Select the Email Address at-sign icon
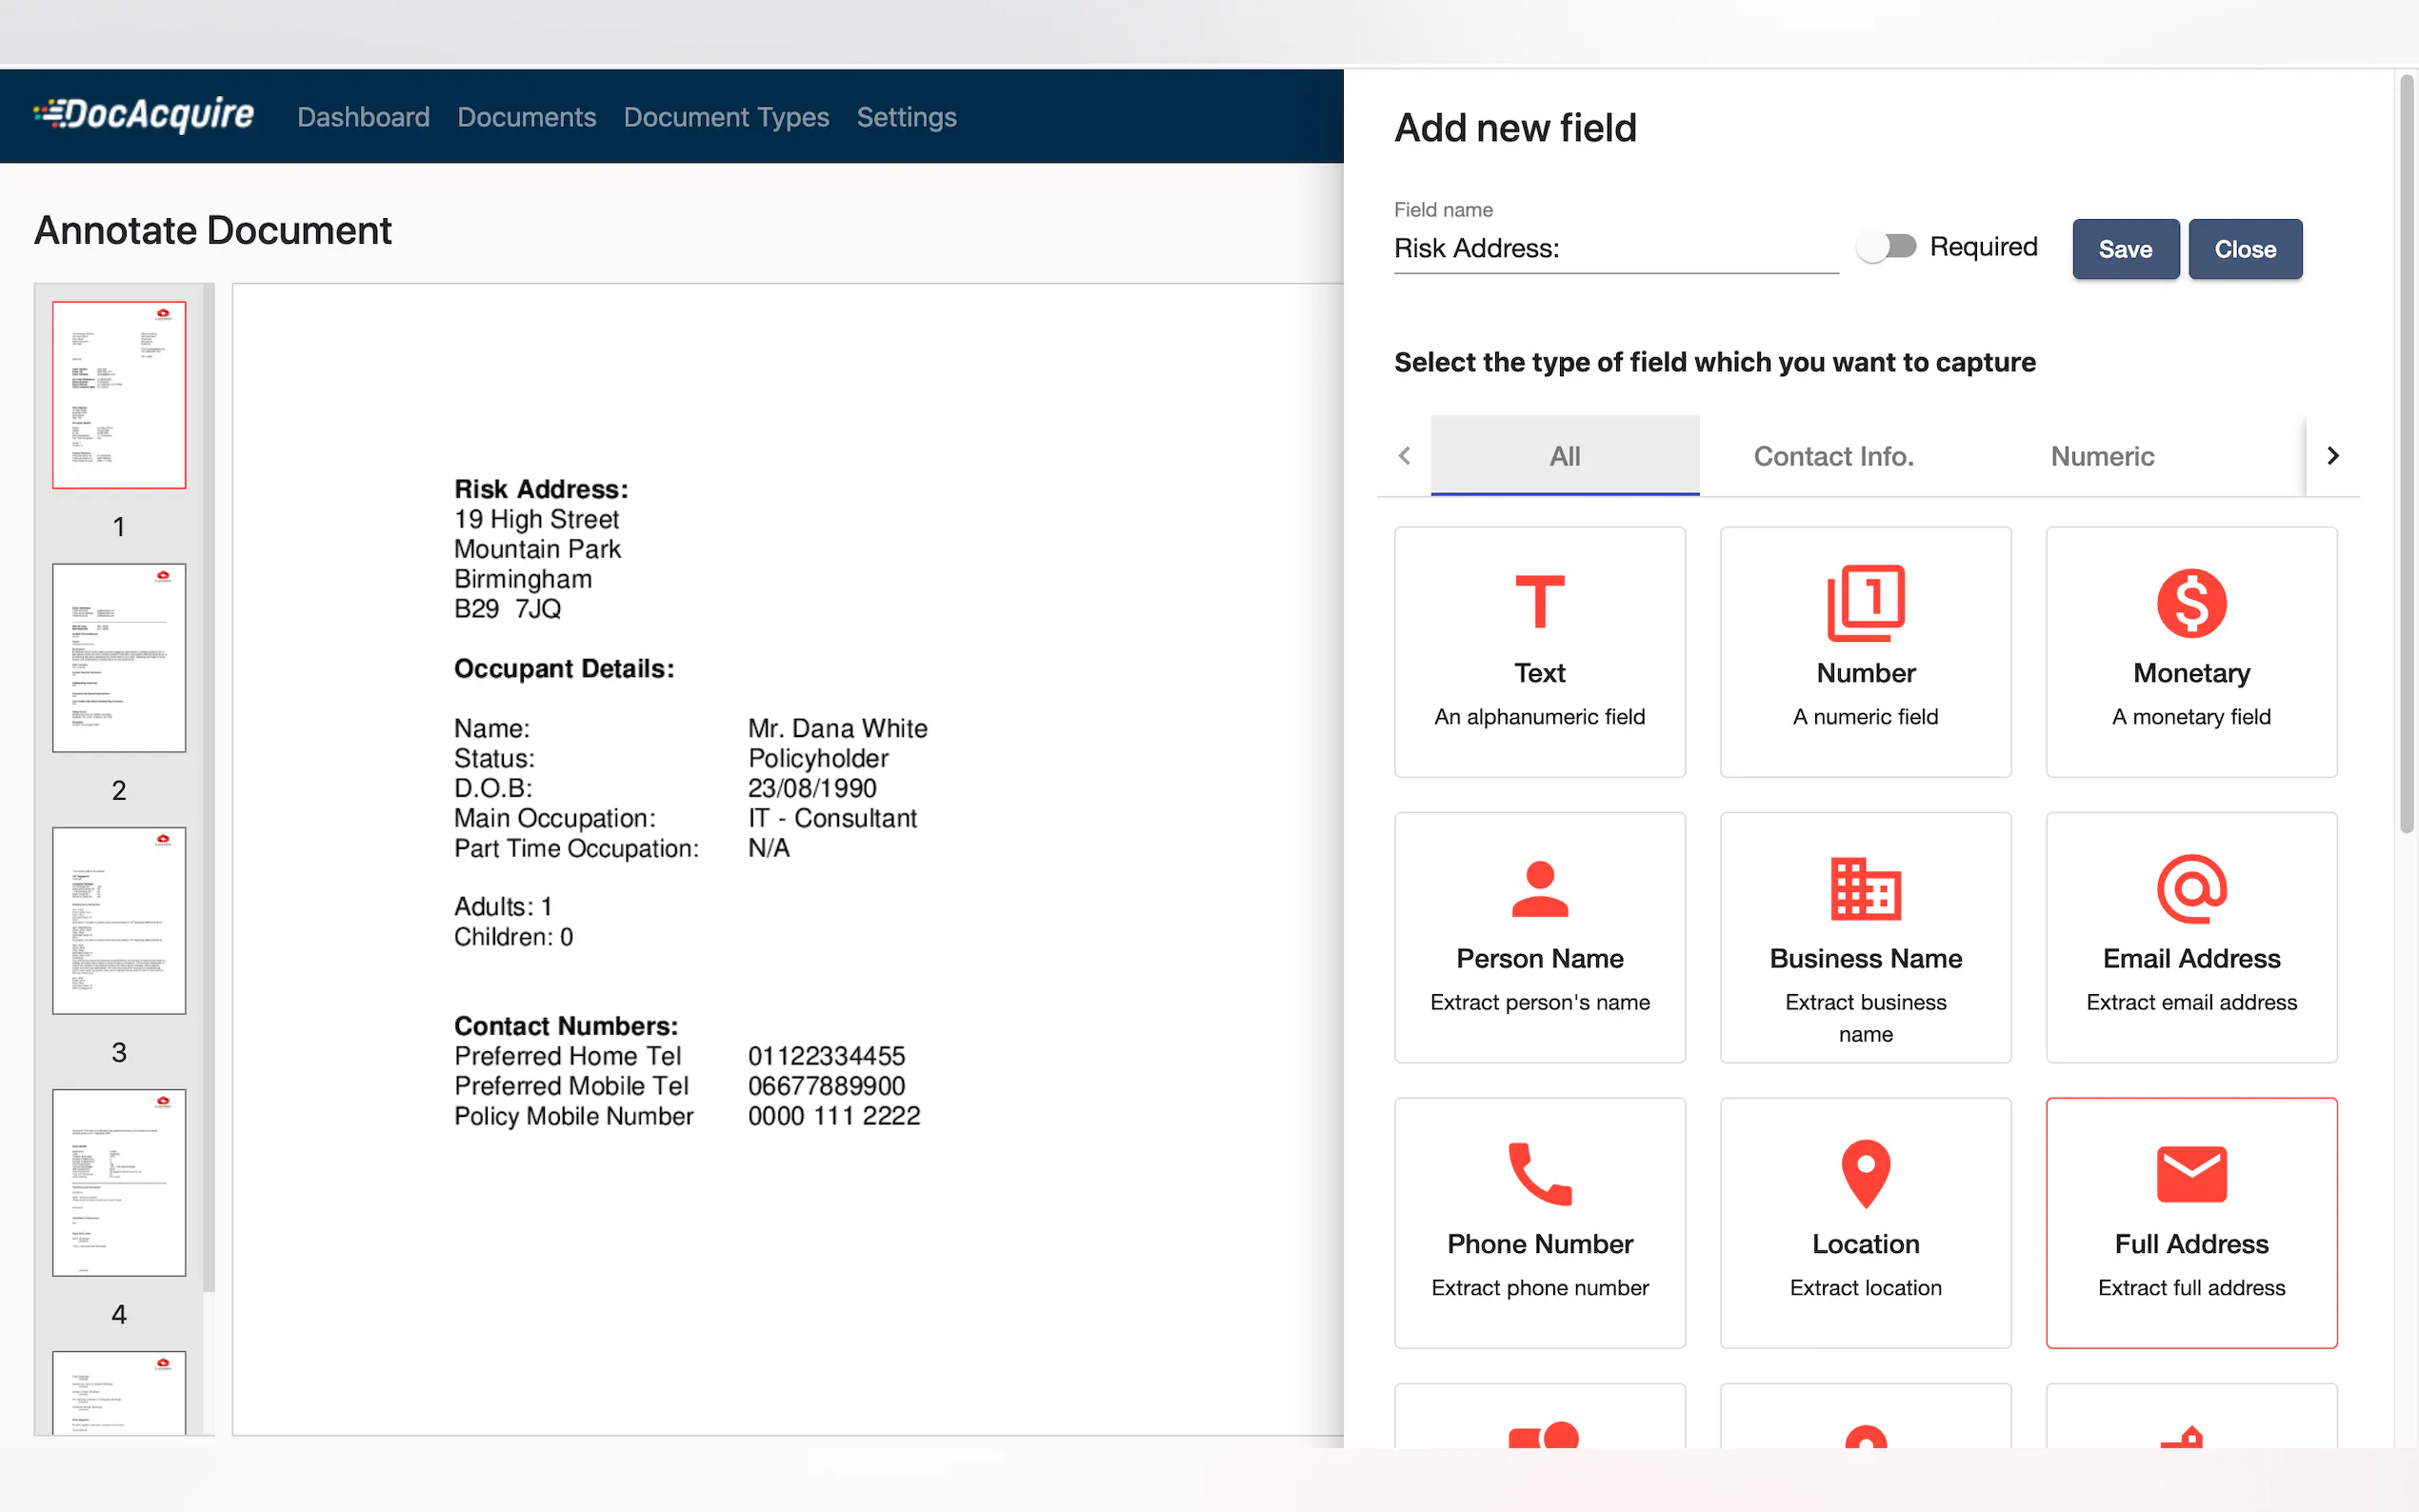The image size is (2419, 1512). coord(2190,888)
